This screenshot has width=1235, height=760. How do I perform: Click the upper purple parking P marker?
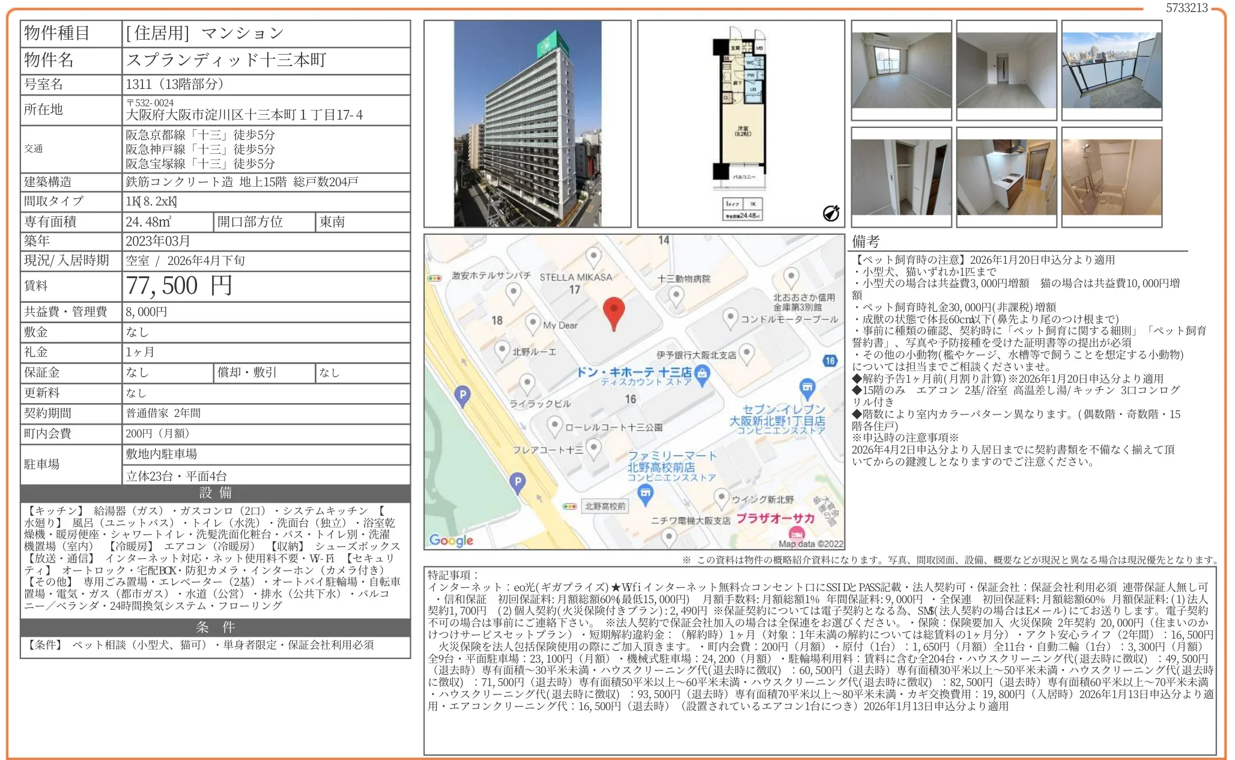click(x=462, y=395)
